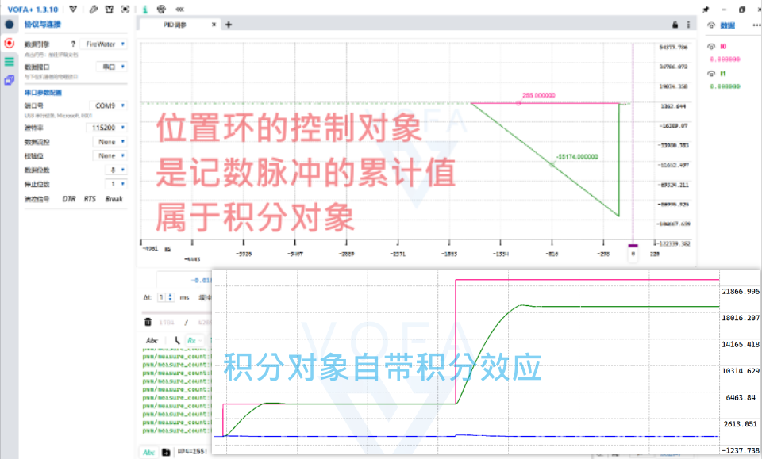The height and width of the screenshot is (459, 762).
Task: Click the DTR flow control signal button
Action: coord(69,199)
